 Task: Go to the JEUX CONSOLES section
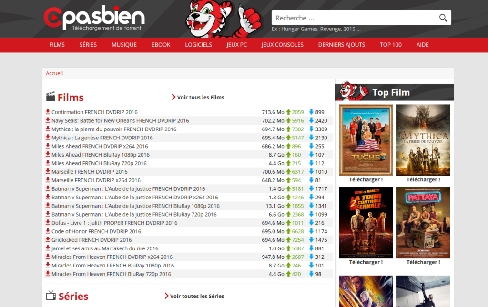pos(282,45)
